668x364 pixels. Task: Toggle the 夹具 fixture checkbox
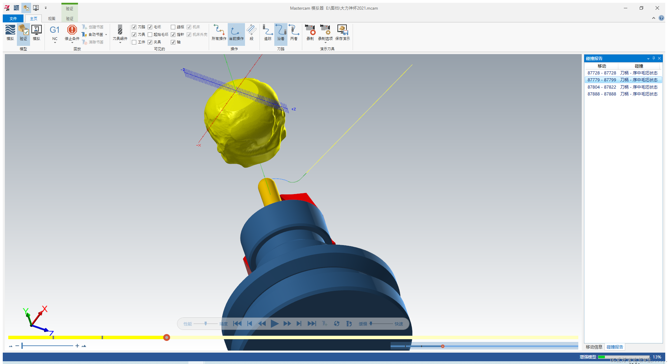pyautogui.click(x=150, y=42)
